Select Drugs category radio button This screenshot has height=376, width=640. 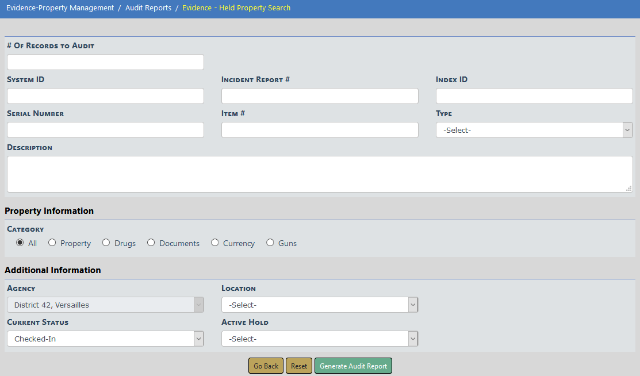point(106,243)
